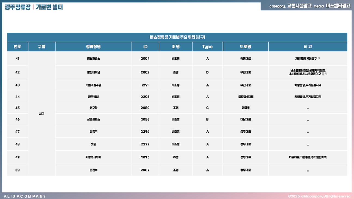
Task: Click the table title banner for 서구
Action: 177,37
